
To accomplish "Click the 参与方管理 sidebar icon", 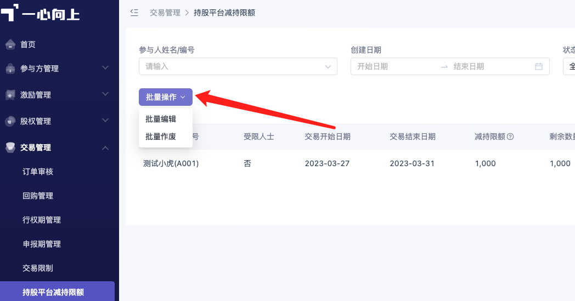I will (10, 68).
